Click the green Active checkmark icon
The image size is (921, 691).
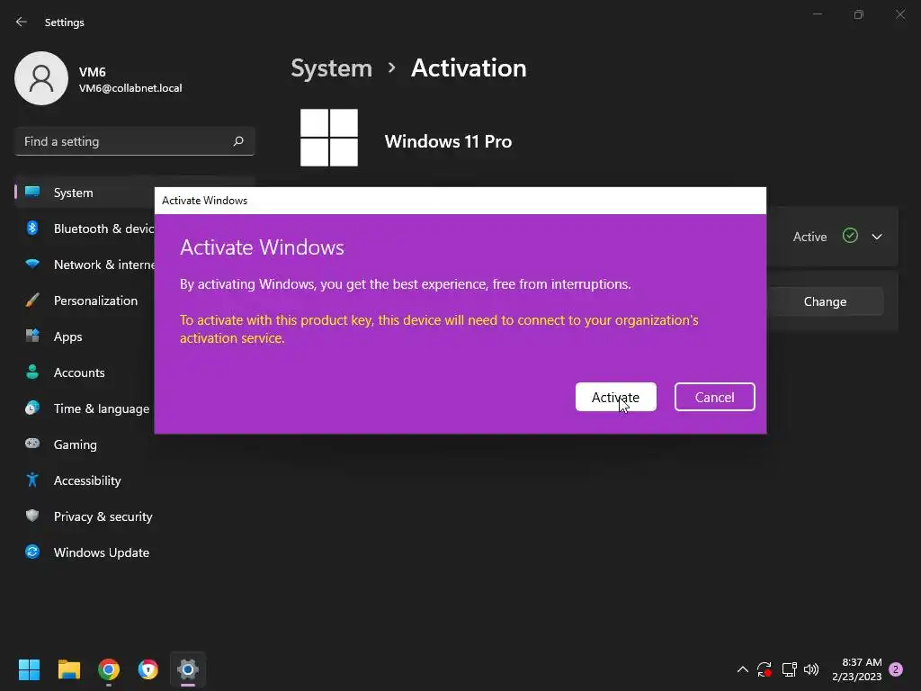[850, 236]
